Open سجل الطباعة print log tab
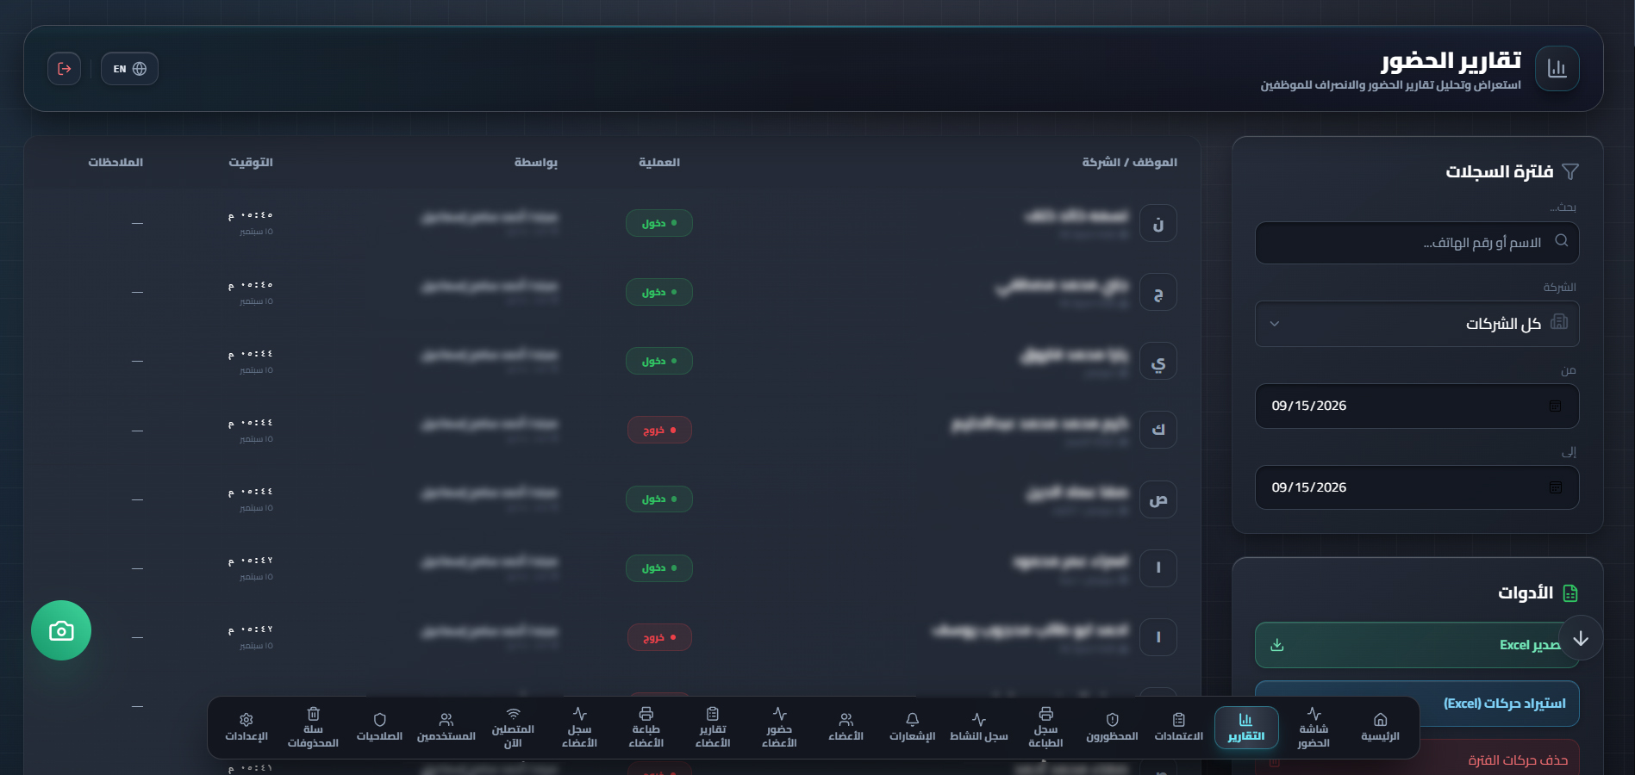The image size is (1635, 775). (x=1045, y=728)
